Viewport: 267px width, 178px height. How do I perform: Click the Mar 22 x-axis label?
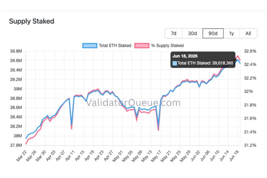[22, 156]
